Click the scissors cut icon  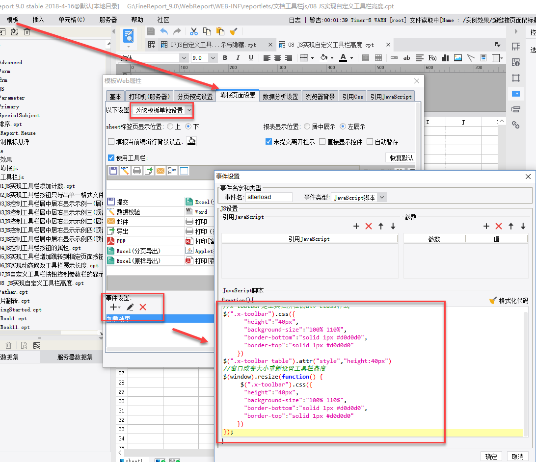point(194,31)
